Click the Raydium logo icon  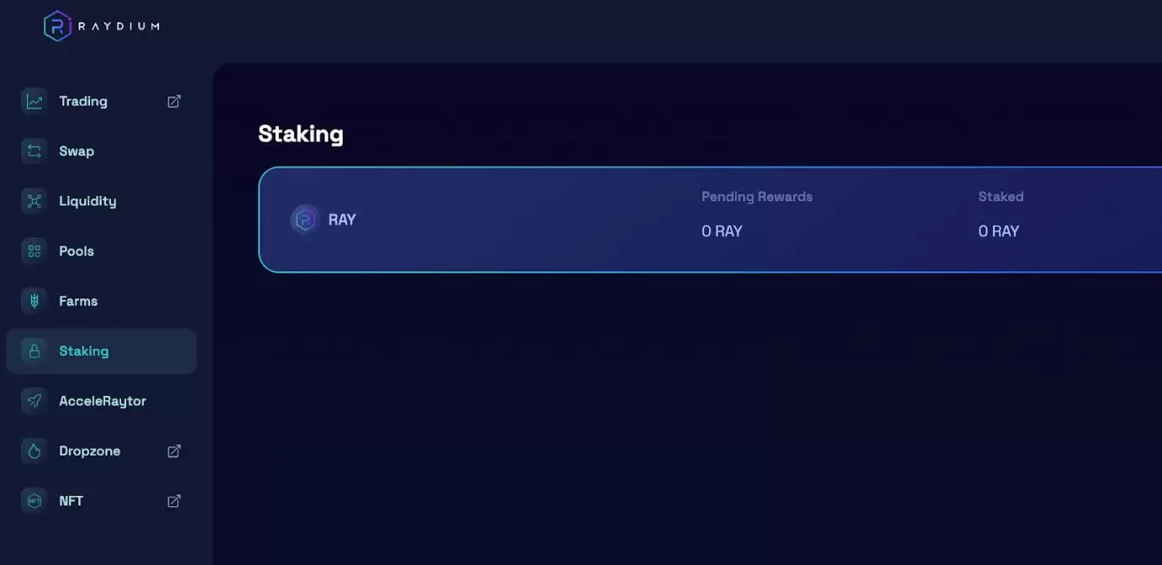click(x=57, y=26)
